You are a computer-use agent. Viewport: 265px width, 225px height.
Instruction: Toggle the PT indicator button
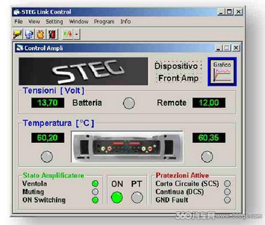[x=137, y=197]
